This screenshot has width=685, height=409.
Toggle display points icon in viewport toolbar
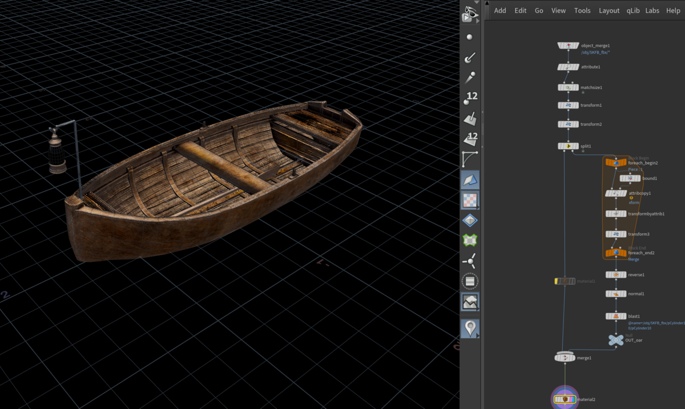click(x=470, y=37)
